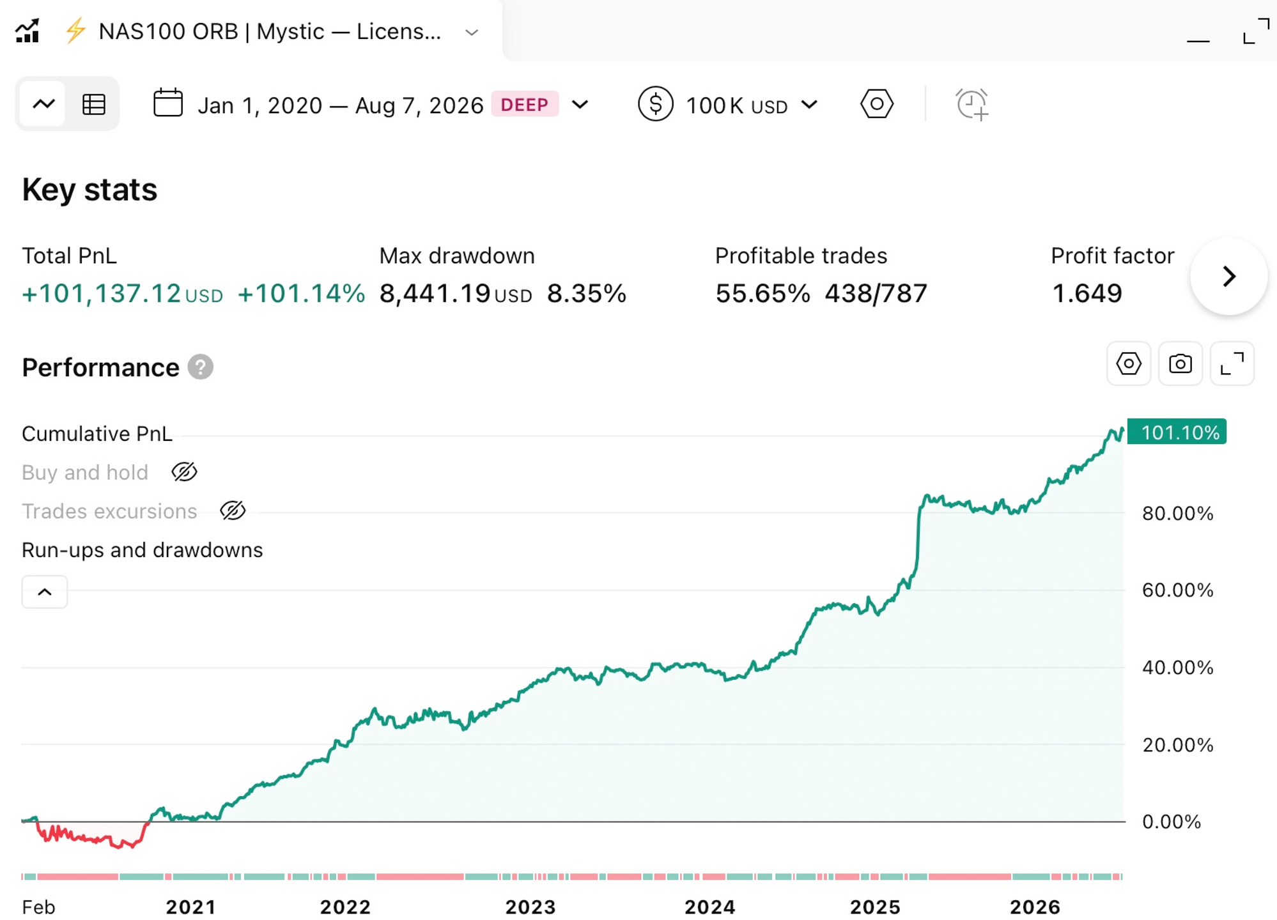Show Trades excursions with its eye icon
This screenshot has width=1277, height=920.
[233, 510]
